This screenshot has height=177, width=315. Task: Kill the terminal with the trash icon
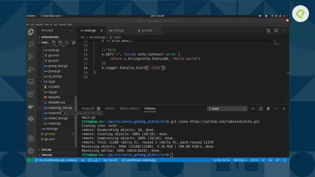pyautogui.click(x=268, y=108)
